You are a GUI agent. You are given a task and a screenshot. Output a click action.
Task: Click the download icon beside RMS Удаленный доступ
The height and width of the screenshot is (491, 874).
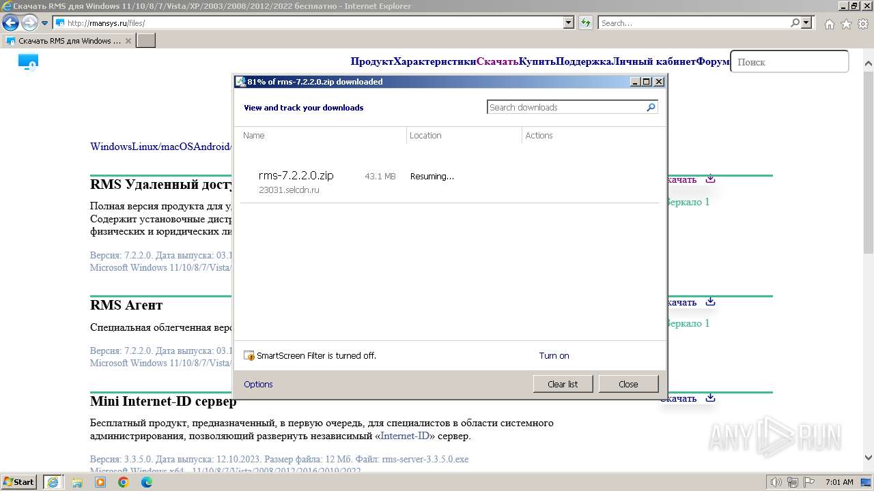[710, 179]
